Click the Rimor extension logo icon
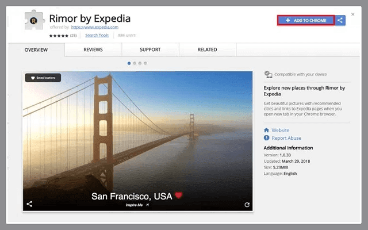Screen dimensions: 368x230 point(35,21)
